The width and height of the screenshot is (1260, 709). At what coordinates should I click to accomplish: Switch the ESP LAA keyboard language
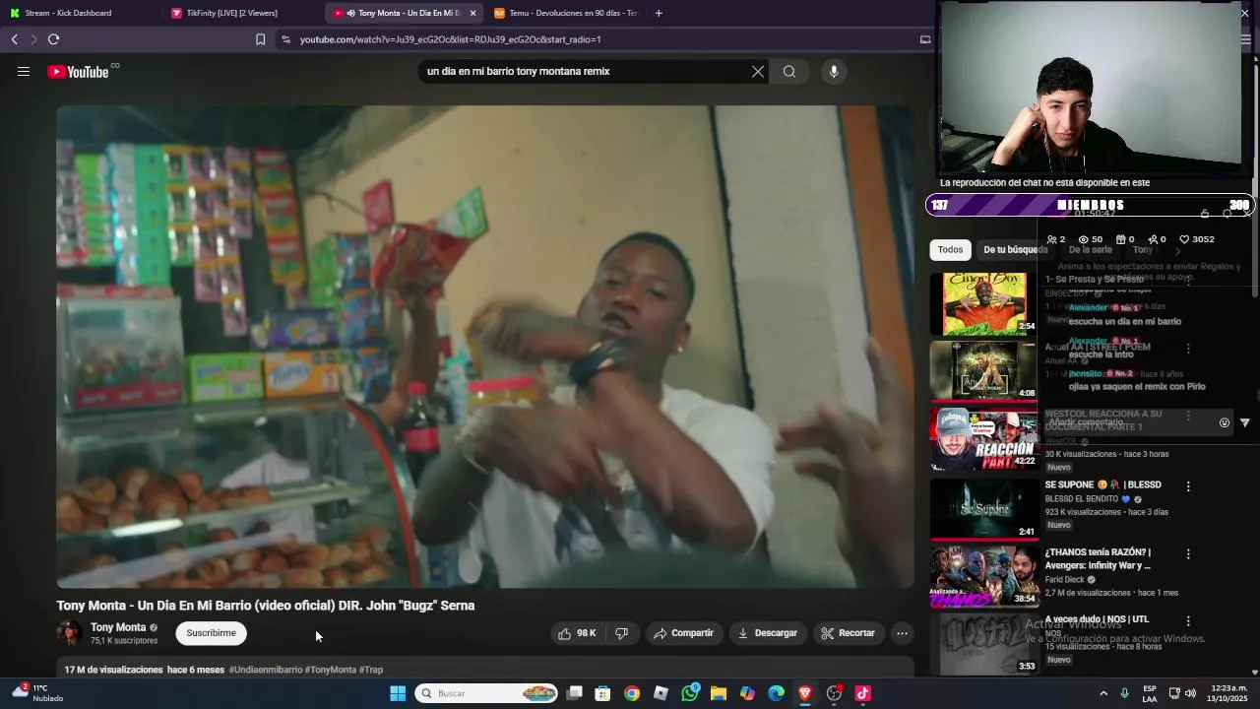1150,693
